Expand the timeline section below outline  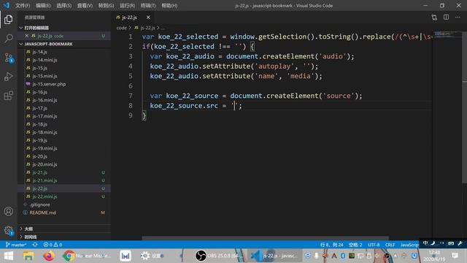pos(64,237)
